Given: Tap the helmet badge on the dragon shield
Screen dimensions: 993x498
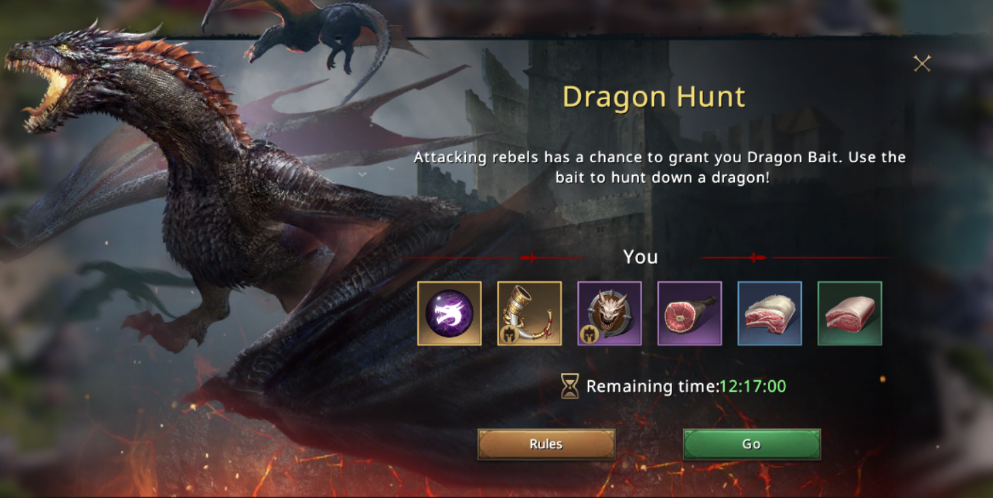Looking at the screenshot, I should pyautogui.click(x=588, y=335).
